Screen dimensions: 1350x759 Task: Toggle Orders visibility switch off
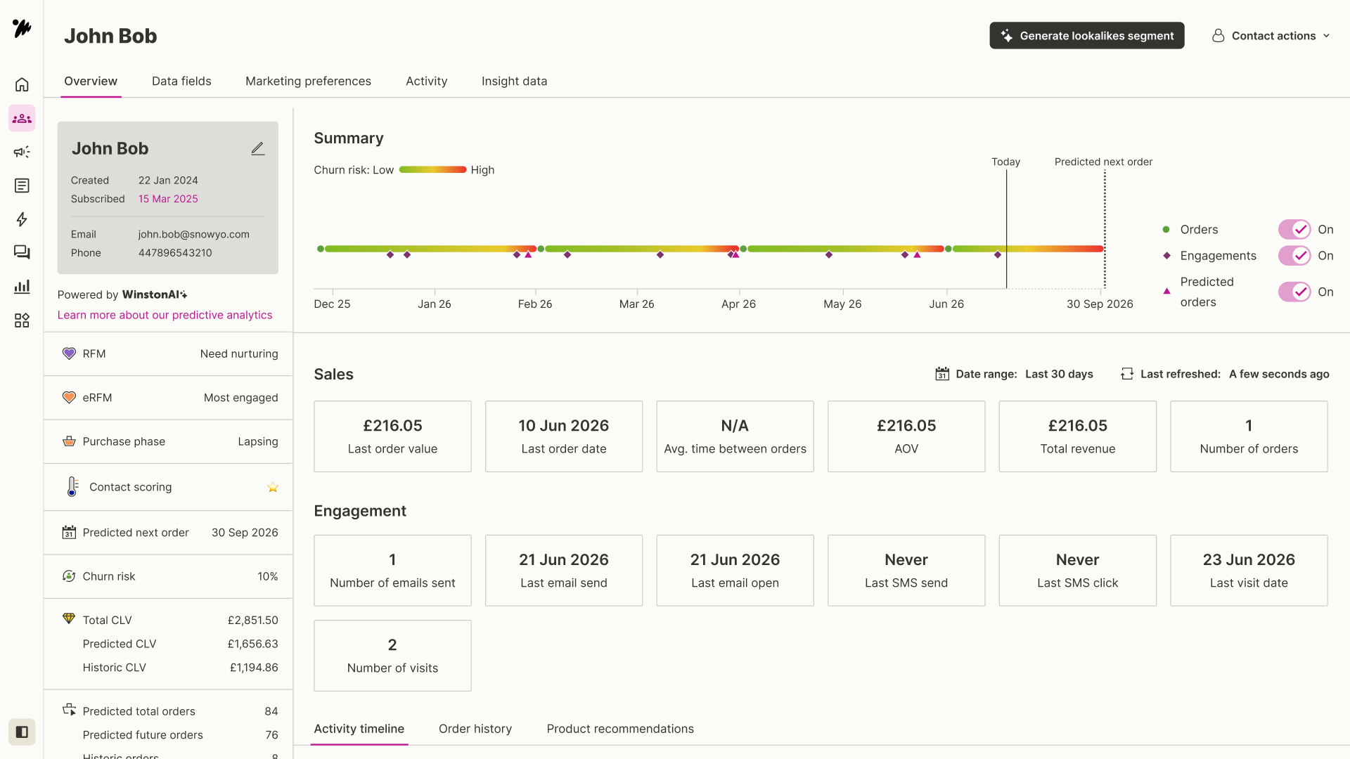(x=1294, y=230)
